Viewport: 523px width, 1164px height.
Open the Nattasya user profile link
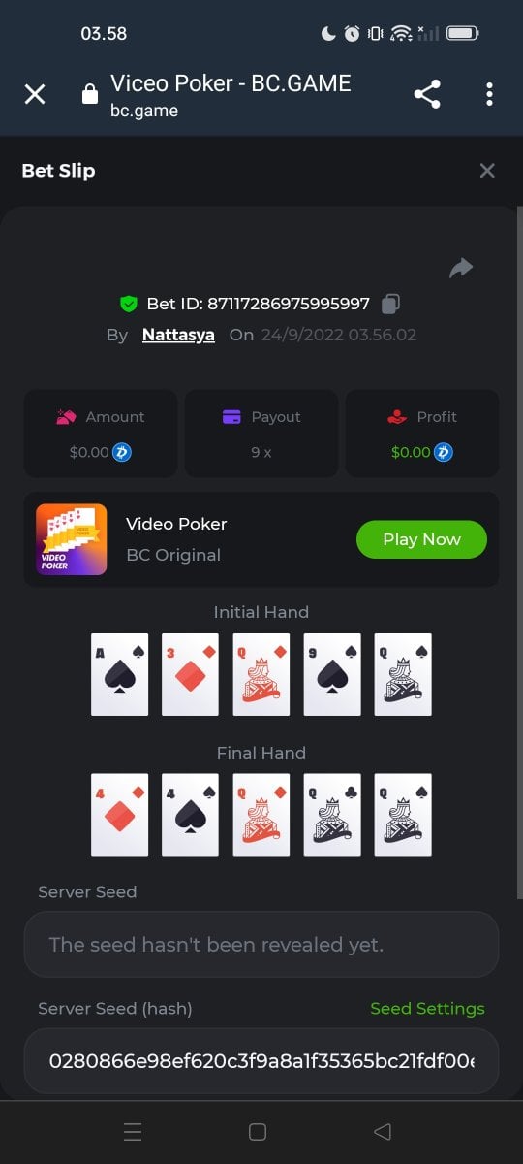(x=178, y=335)
